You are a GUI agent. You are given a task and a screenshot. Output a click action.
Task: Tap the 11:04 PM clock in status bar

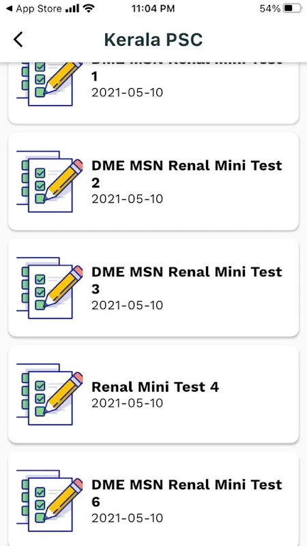coord(153,9)
